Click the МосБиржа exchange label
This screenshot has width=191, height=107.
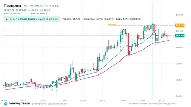pyautogui.click(x=36, y=6)
